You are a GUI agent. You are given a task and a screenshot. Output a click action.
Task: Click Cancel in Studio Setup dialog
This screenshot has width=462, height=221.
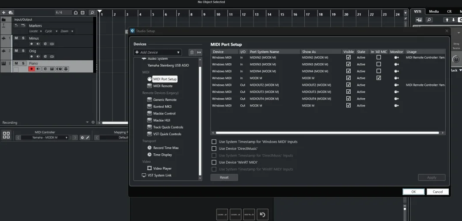[x=438, y=192]
